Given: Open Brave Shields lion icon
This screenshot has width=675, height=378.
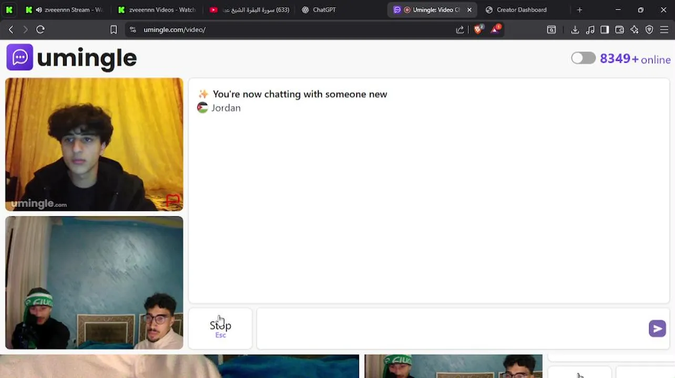Looking at the screenshot, I should point(478,29).
